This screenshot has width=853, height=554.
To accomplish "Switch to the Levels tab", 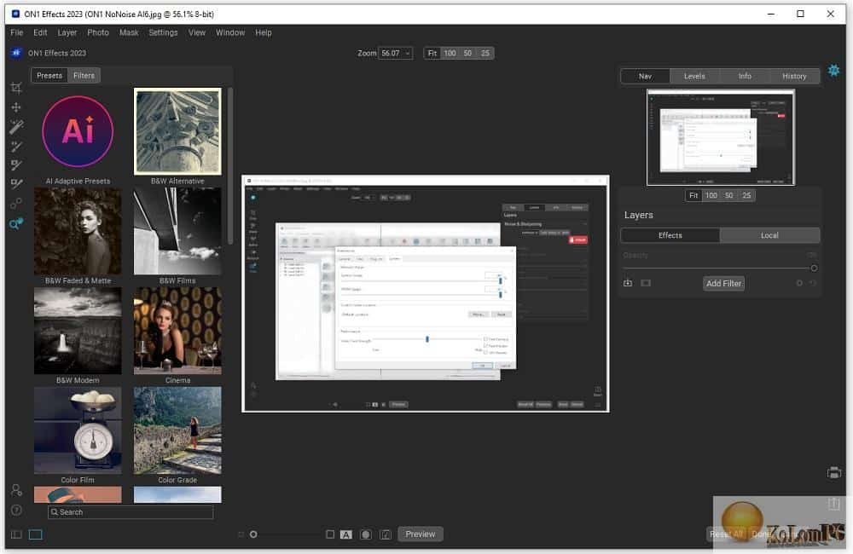I will [694, 76].
